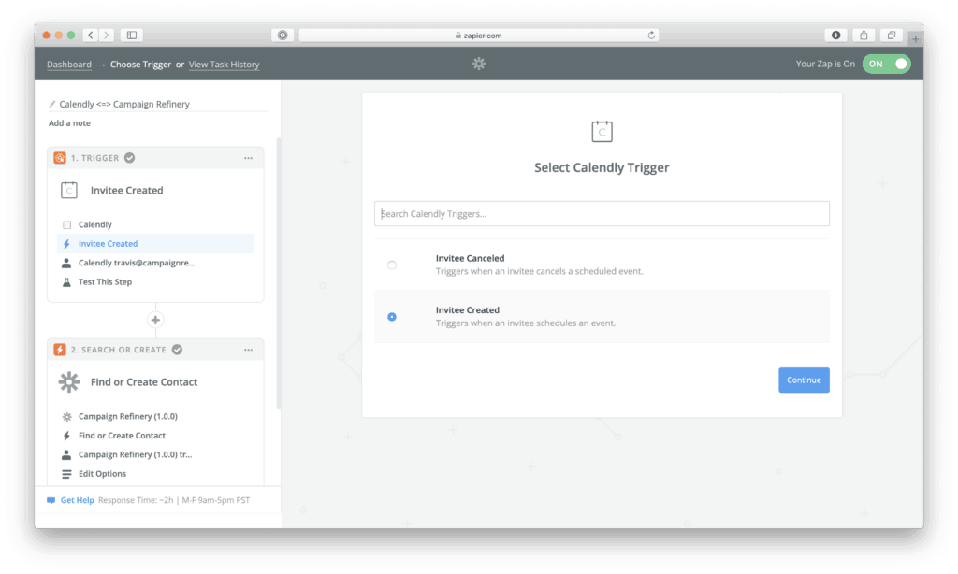Click the sidebar vertical scrollbar

(279, 274)
